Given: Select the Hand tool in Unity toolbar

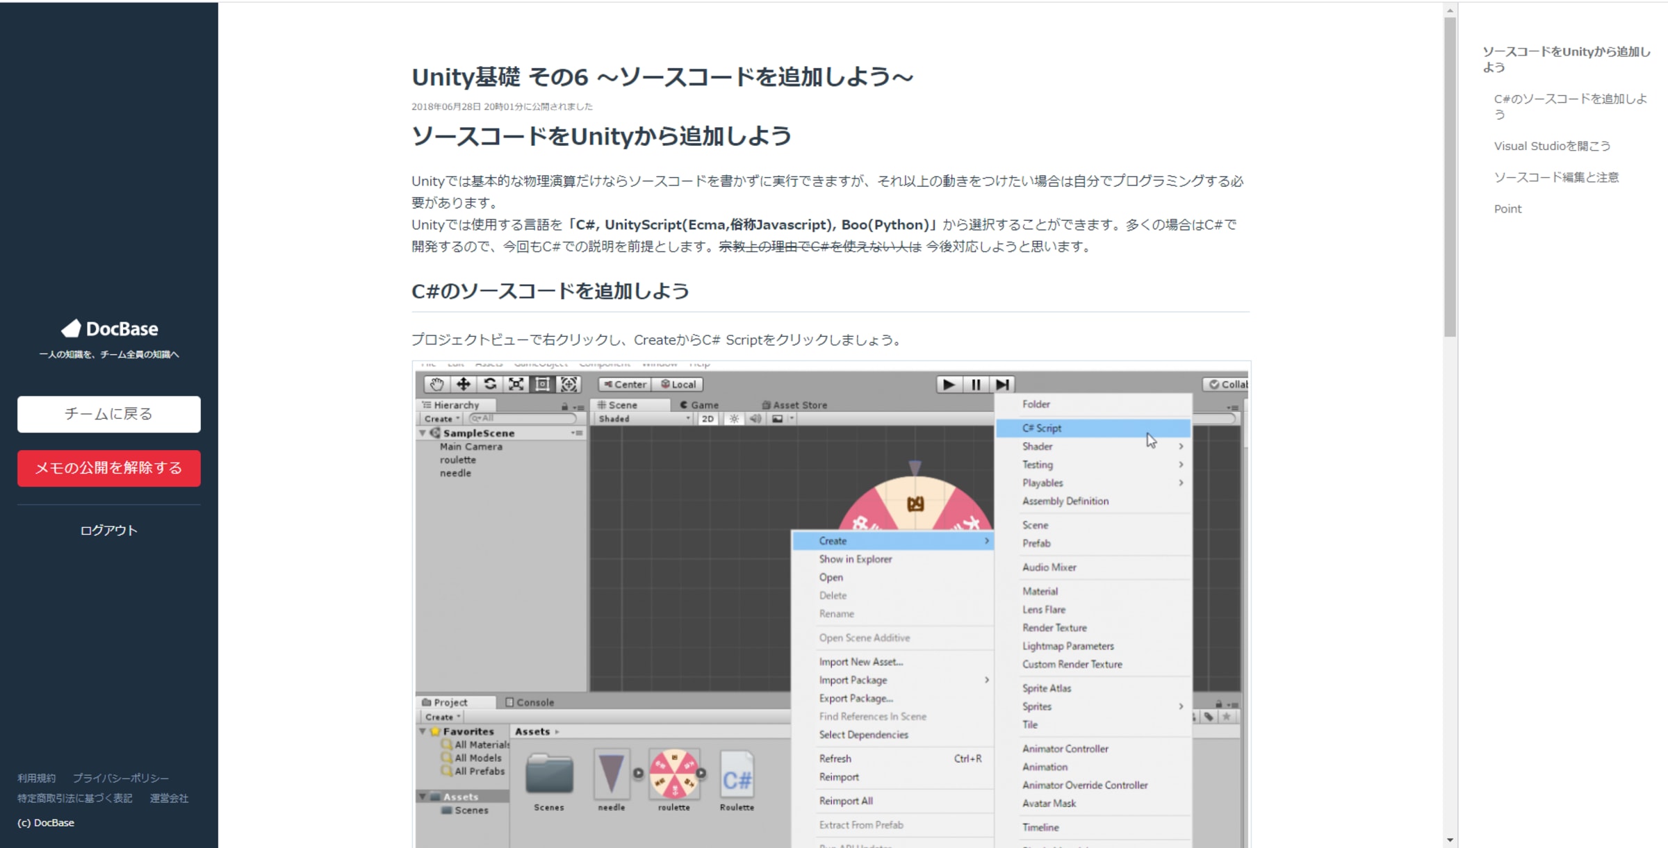Looking at the screenshot, I should [x=436, y=384].
